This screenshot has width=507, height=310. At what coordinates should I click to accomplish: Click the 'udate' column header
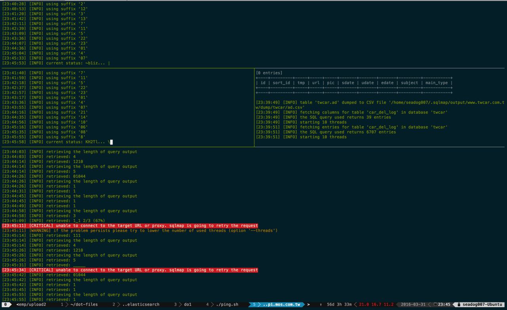(x=368, y=83)
